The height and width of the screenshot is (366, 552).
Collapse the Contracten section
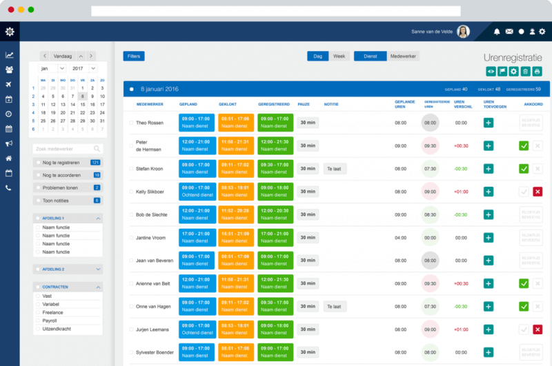pyautogui.click(x=98, y=287)
